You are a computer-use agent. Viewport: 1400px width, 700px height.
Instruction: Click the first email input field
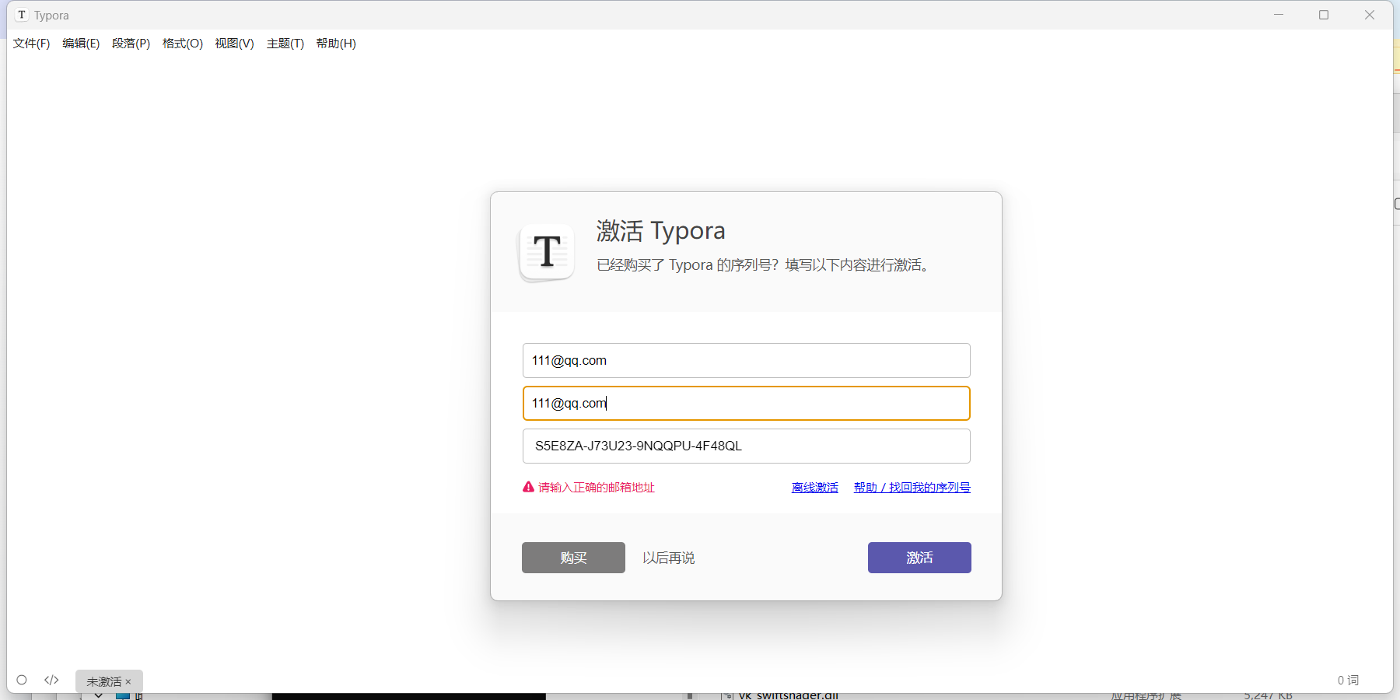[x=746, y=360]
